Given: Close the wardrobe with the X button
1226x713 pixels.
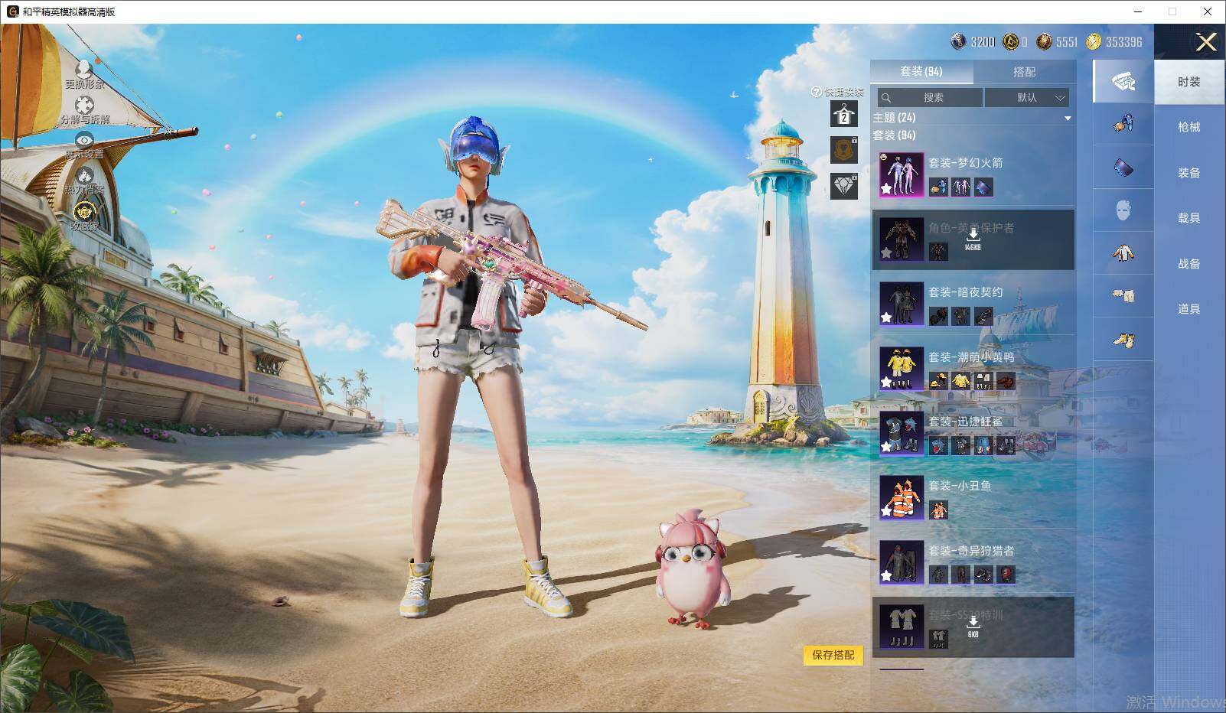Looking at the screenshot, I should [x=1206, y=42].
